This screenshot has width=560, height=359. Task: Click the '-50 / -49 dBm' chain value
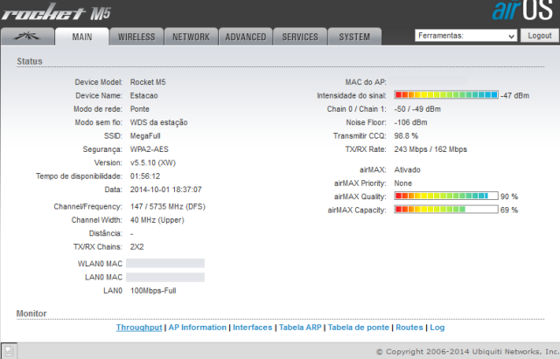[417, 109]
